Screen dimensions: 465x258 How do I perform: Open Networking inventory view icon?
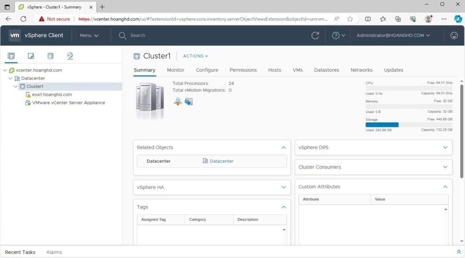pos(70,56)
